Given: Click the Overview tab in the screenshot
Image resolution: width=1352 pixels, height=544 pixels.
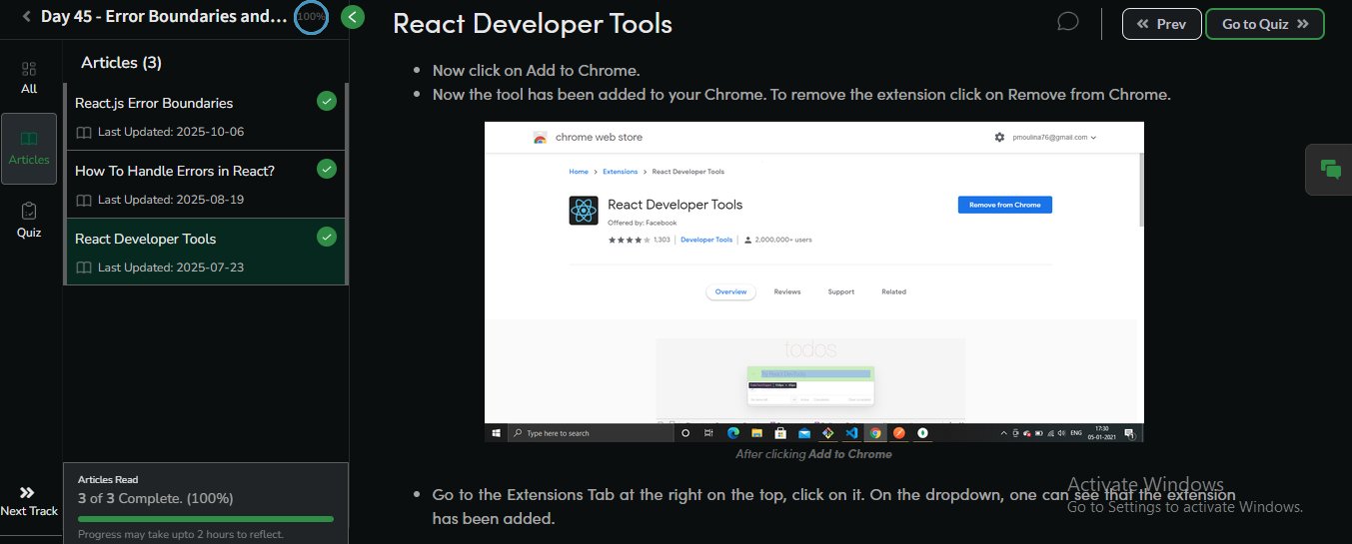Looking at the screenshot, I should pyautogui.click(x=730, y=291).
